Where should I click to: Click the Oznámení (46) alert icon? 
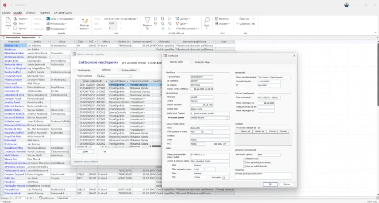point(237,24)
